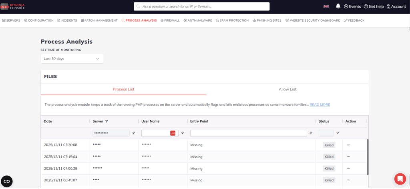Open the notifications bell icon

(x=338, y=6)
